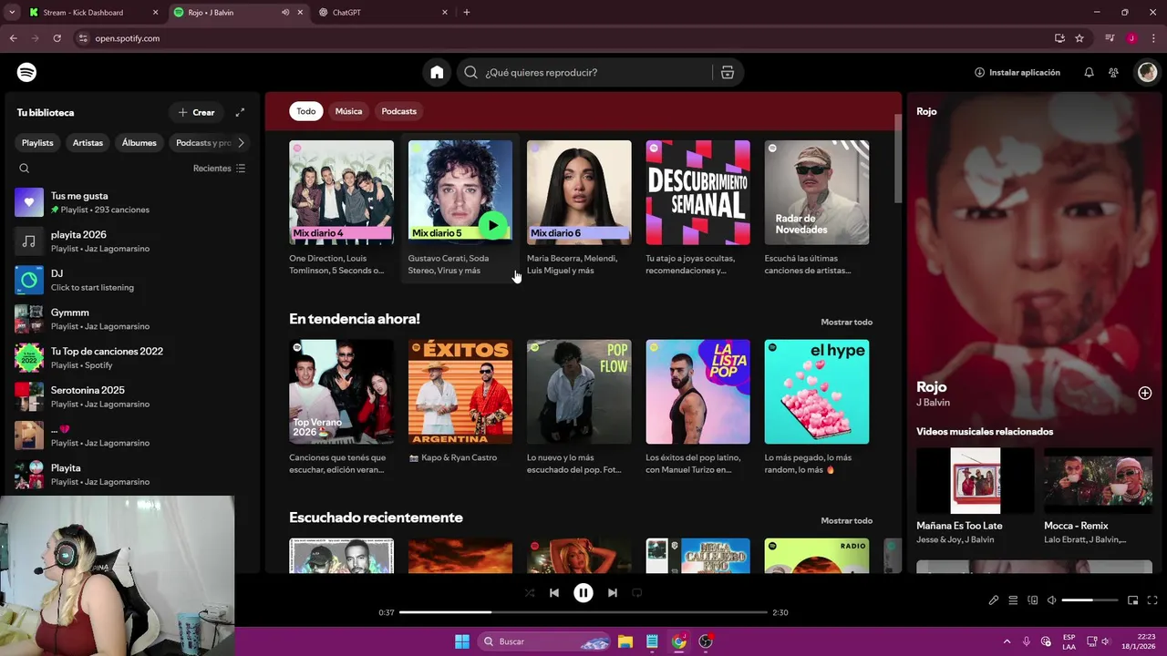Install app icon in address bar
Viewport: 1167px width, 656px height.
click(1059, 38)
